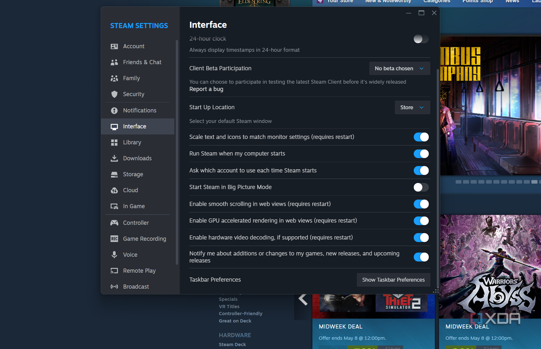Toggle GPU accelerated rendering switch
This screenshot has height=349, width=541.
tap(421, 221)
